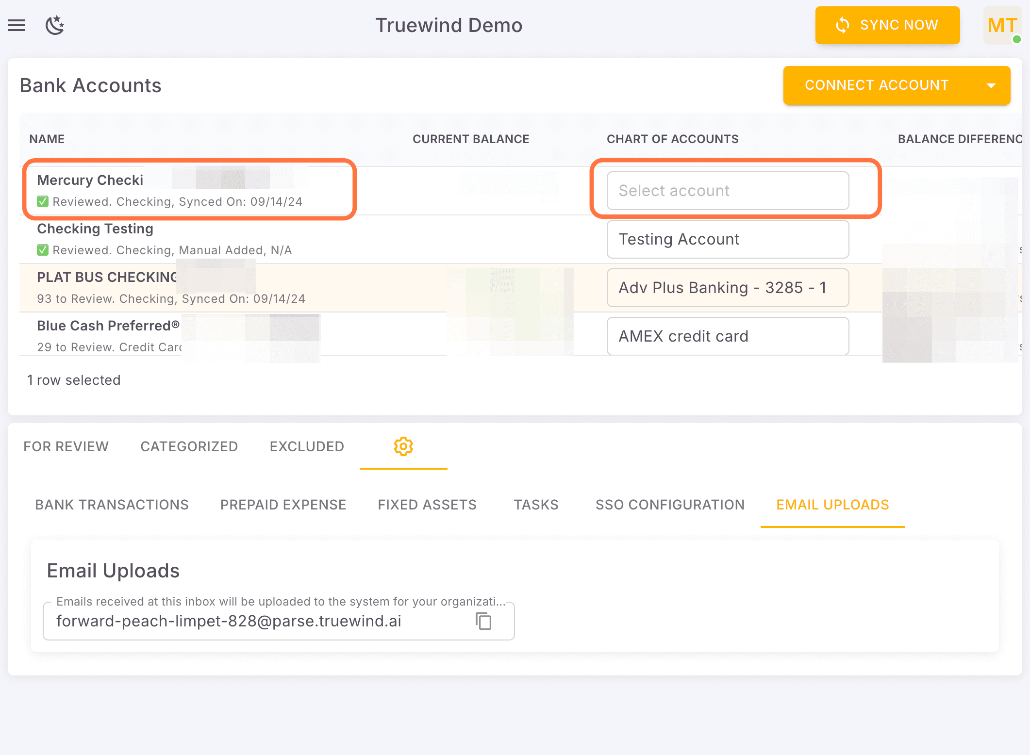Open the Testing Account chart dropdown

(x=727, y=239)
